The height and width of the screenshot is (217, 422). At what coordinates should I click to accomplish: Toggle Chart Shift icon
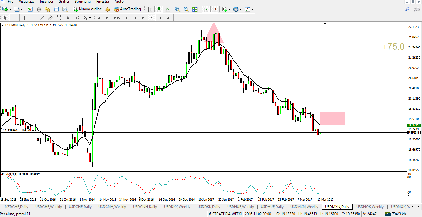coord(214,9)
